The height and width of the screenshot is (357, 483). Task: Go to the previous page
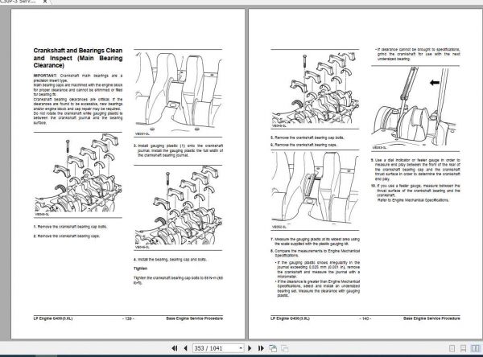pyautogui.click(x=185, y=348)
